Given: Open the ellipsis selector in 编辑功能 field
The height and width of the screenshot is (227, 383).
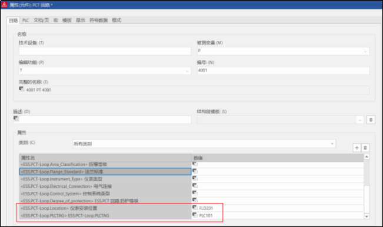Looking at the screenshot, I should point(187,71).
